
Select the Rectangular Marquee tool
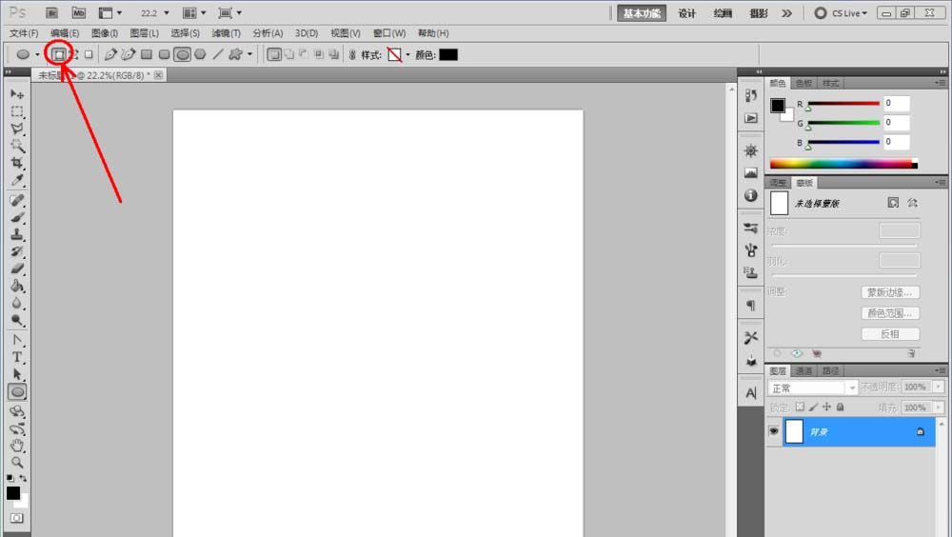point(17,111)
